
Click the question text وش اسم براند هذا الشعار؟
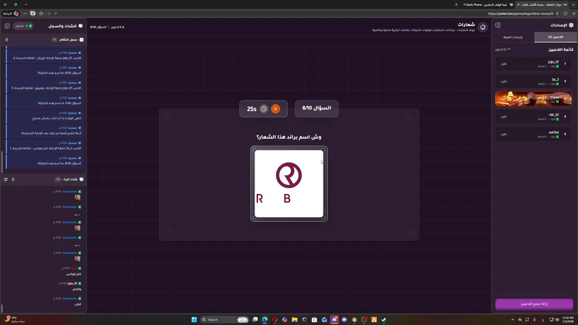[x=289, y=137]
